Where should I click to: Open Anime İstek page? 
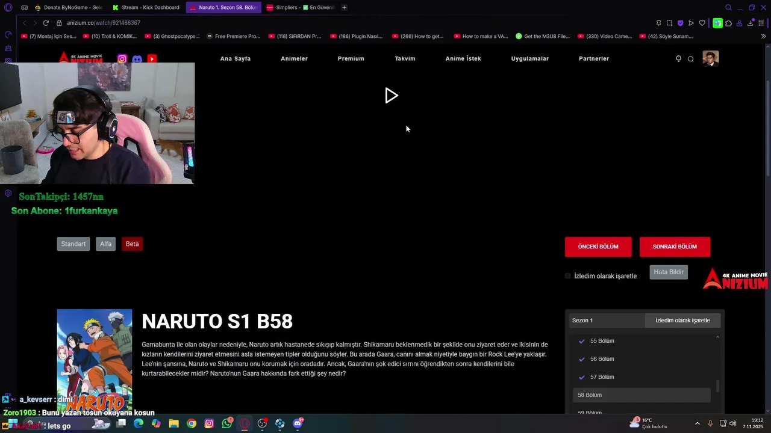(x=463, y=58)
